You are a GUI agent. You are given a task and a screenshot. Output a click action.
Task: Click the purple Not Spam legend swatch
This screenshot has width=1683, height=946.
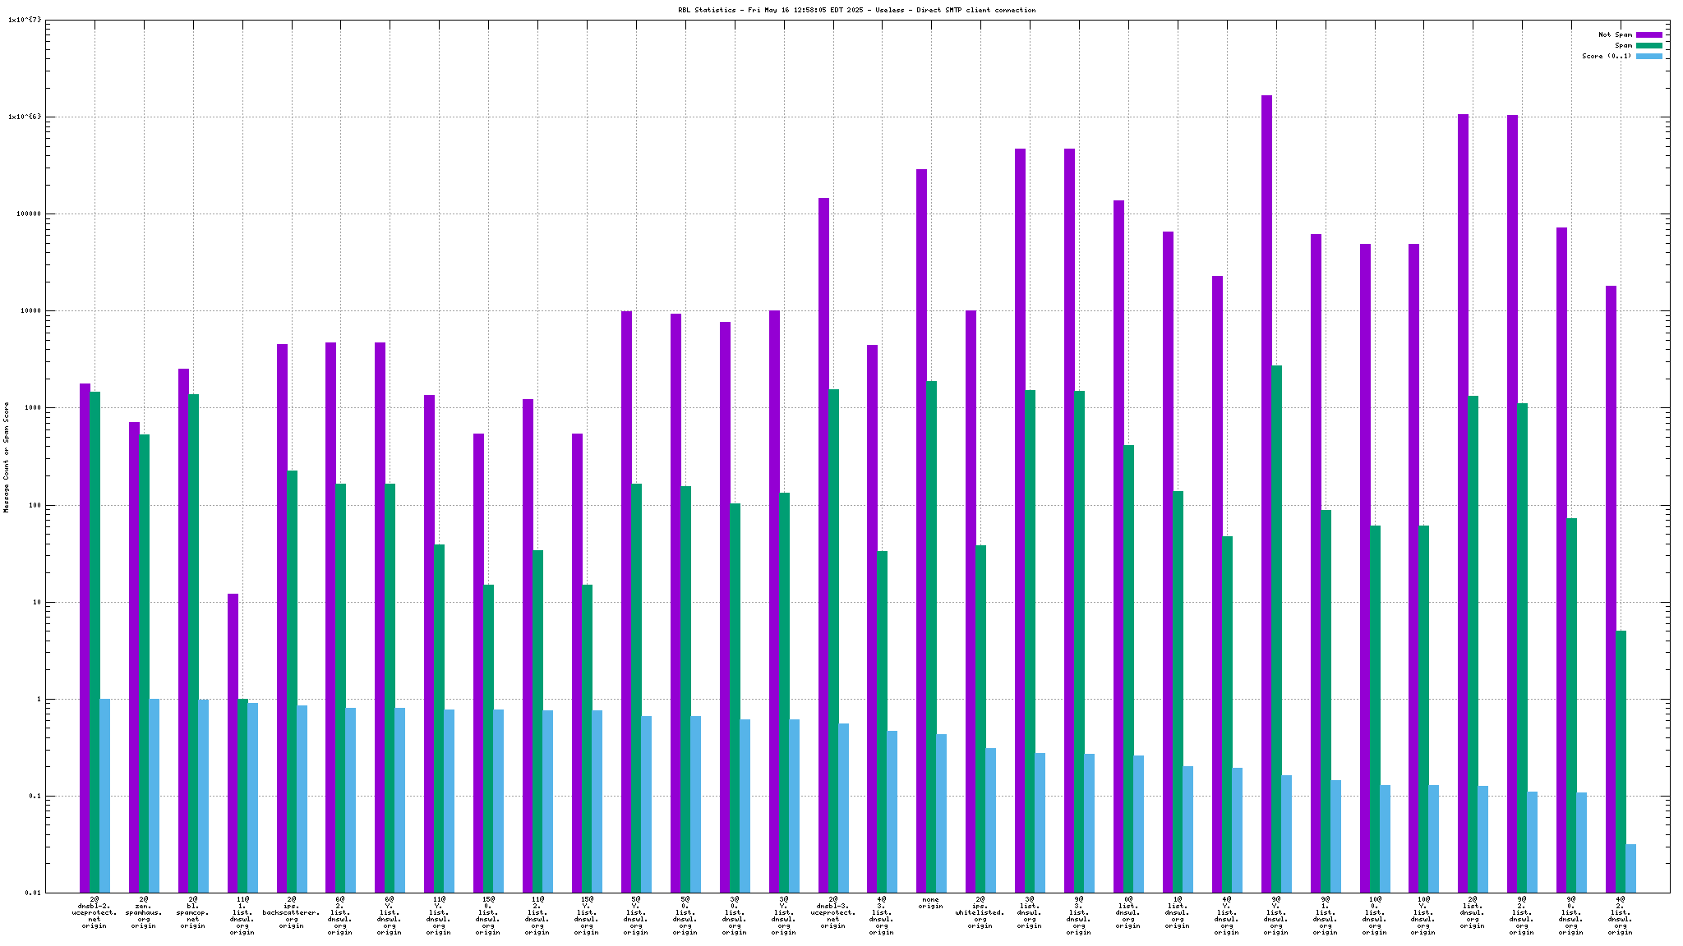(x=1648, y=34)
